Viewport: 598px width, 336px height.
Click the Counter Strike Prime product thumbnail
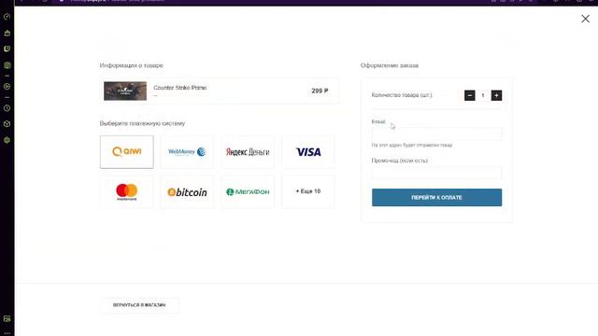point(125,91)
